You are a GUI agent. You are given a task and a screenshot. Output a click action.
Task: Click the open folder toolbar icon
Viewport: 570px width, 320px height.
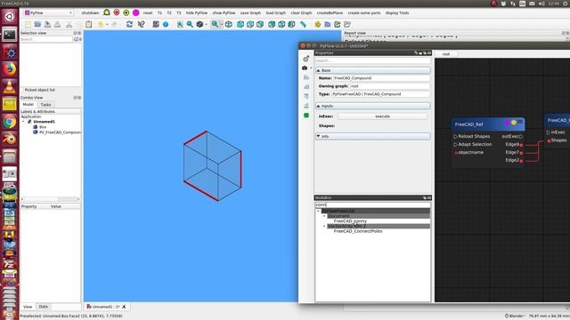(37, 24)
